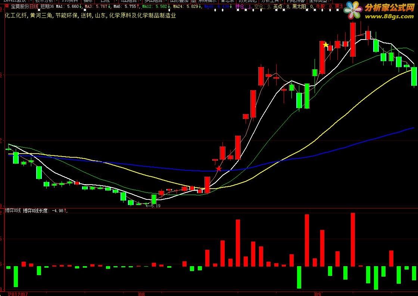The height and width of the screenshot is (296, 418).
Task: Open the 2图组合 toolbar menu
Action: [130, 1]
